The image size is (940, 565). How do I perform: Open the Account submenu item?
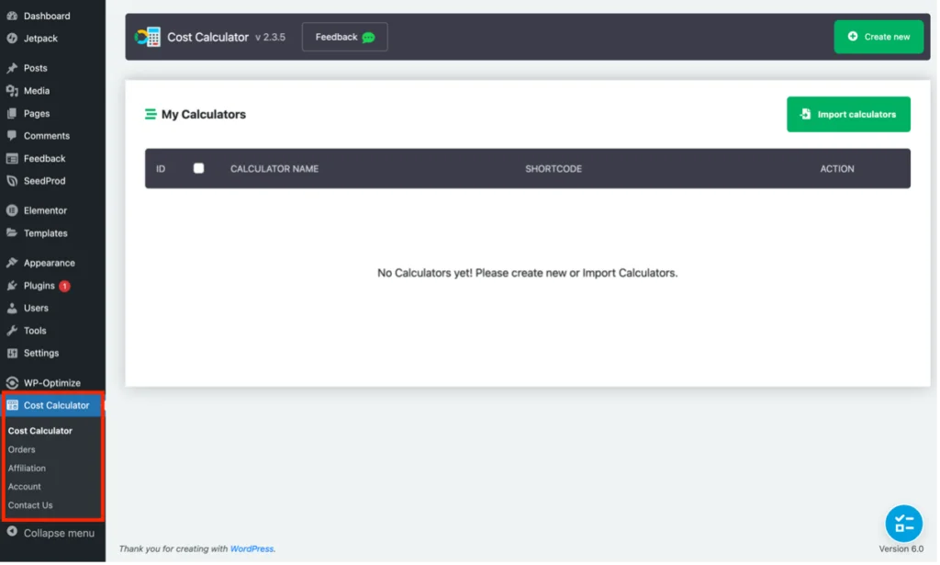(x=25, y=487)
